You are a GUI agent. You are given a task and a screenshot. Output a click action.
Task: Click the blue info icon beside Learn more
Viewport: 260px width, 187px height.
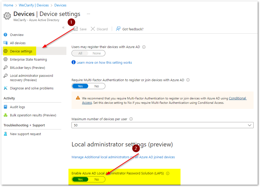[73, 62]
